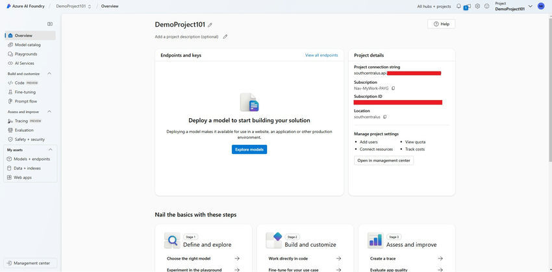This screenshot has width=552, height=272.
Task: Expand the Project selector chevron
Action: click(x=530, y=6)
